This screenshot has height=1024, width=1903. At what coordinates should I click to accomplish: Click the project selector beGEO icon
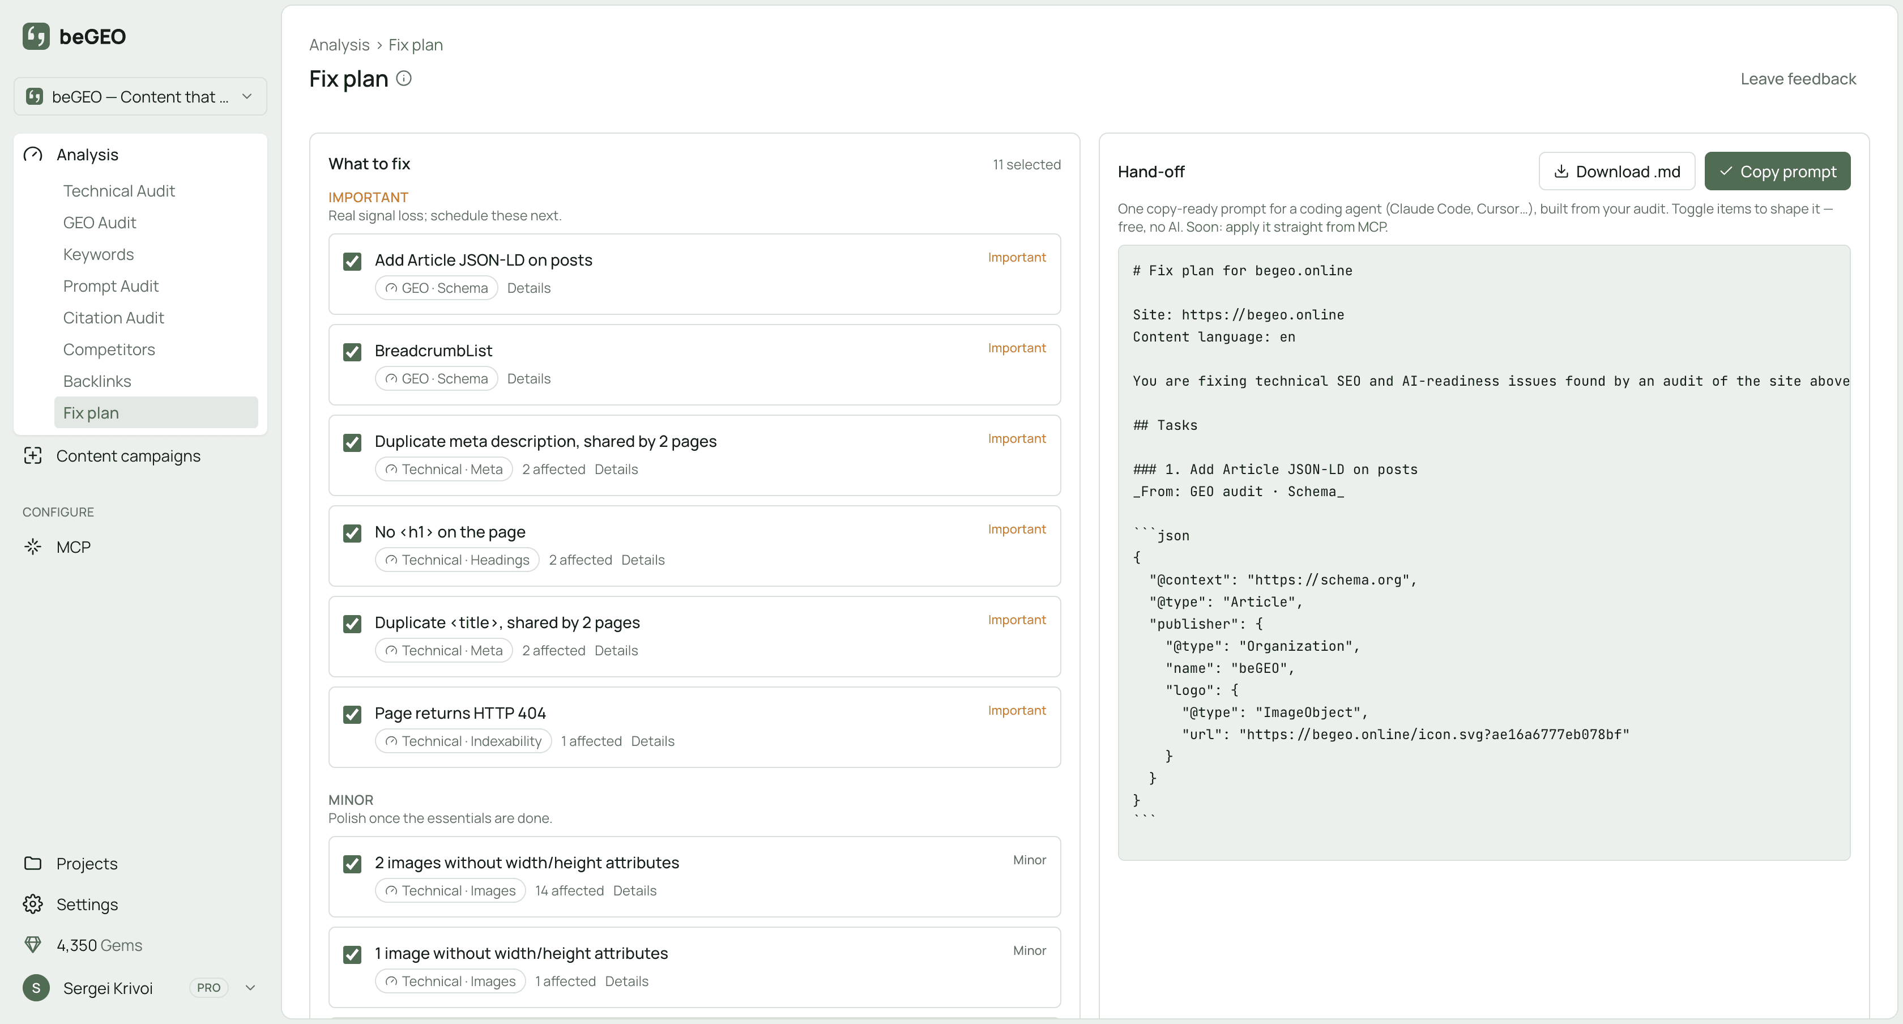point(34,96)
